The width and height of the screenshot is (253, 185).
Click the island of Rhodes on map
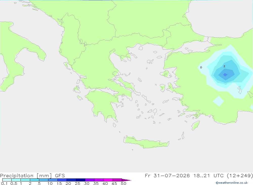[196, 125]
